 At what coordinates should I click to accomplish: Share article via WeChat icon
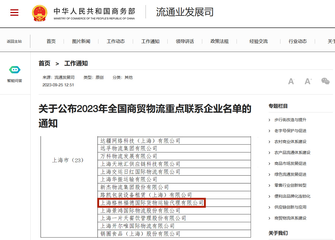point(325,81)
